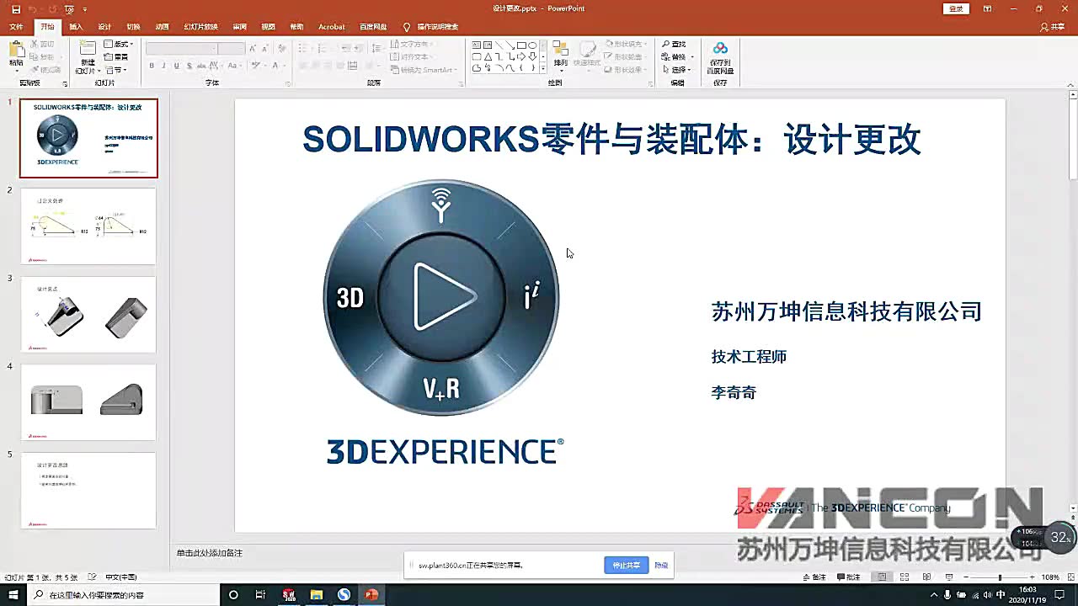Switch to the Design (设计) ribbon tab
Screen dimensions: 1078x606
[104, 26]
